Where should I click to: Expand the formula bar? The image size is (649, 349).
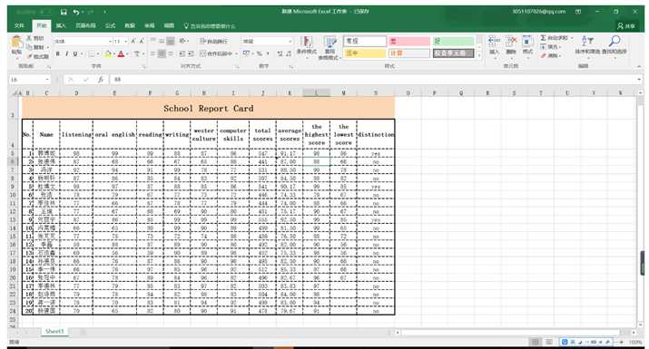(640, 80)
